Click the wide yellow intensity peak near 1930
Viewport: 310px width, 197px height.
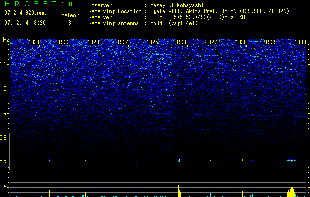coord(291,192)
